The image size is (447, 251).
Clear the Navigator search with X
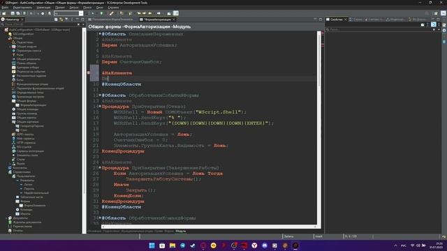pos(79,24)
